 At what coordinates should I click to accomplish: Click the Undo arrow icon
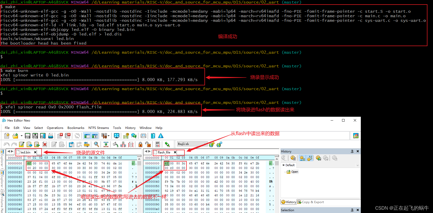(7, 144)
